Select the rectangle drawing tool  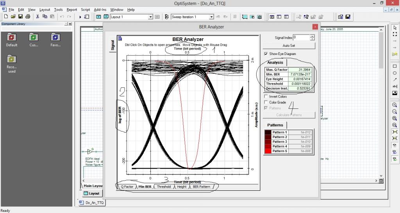[x=395, y=66]
